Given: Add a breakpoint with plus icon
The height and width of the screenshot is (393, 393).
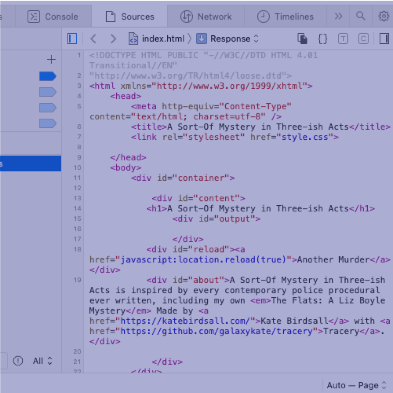Looking at the screenshot, I should pyautogui.click(x=51, y=59).
